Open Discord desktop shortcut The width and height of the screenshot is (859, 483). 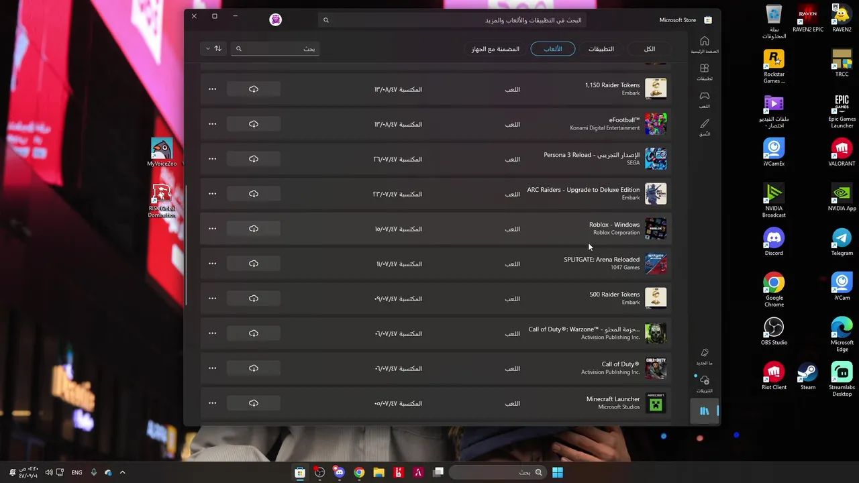pos(774,242)
